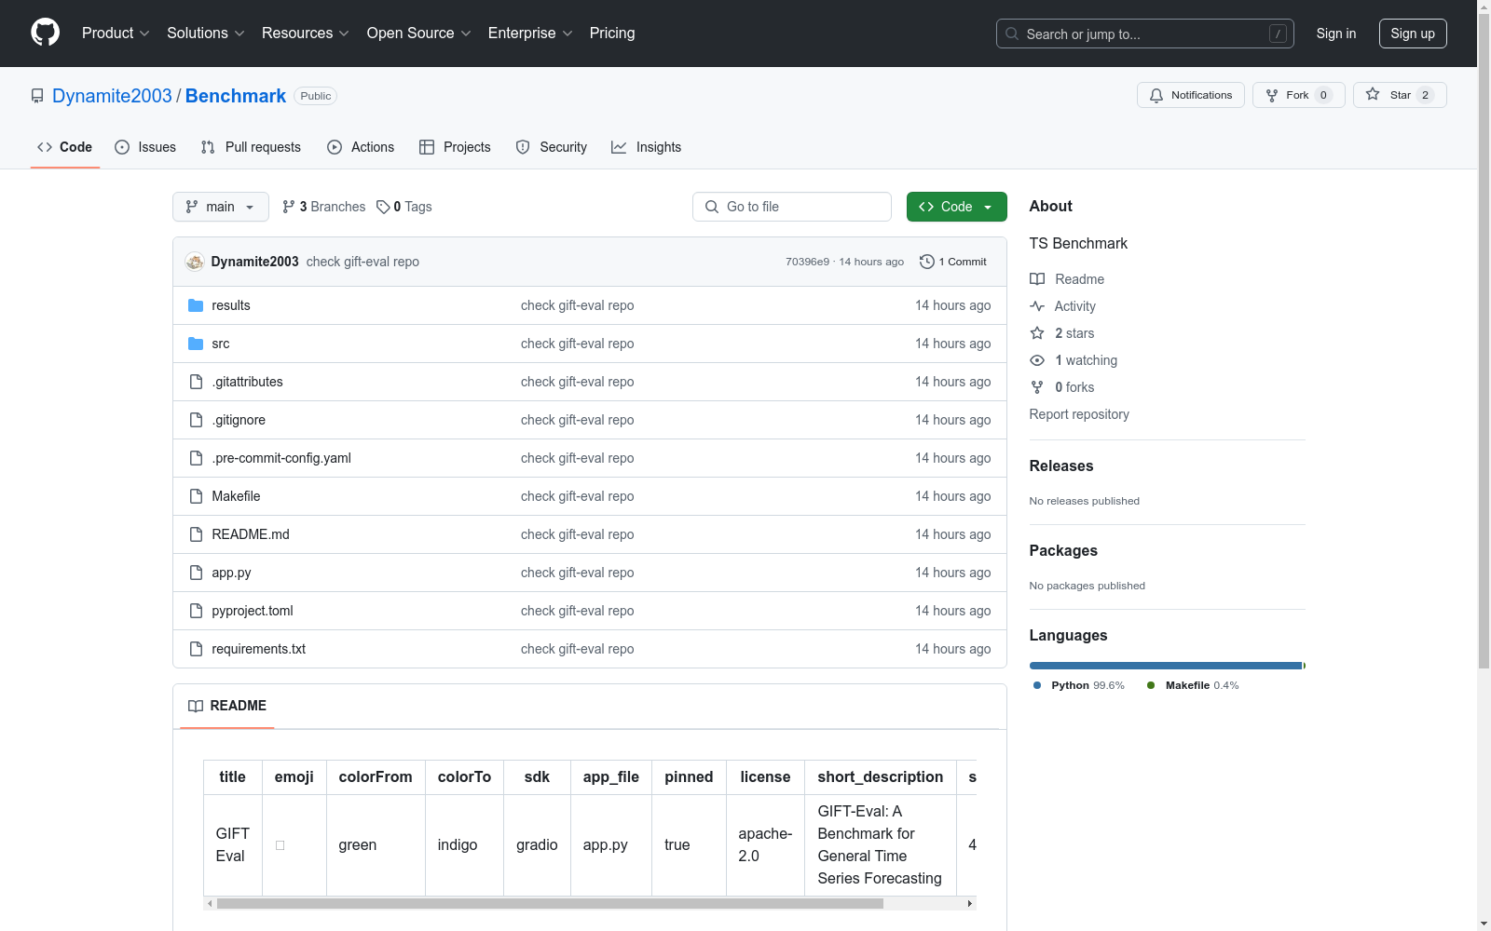Click the Python language bar segment
This screenshot has height=931, width=1491.
(1166, 666)
